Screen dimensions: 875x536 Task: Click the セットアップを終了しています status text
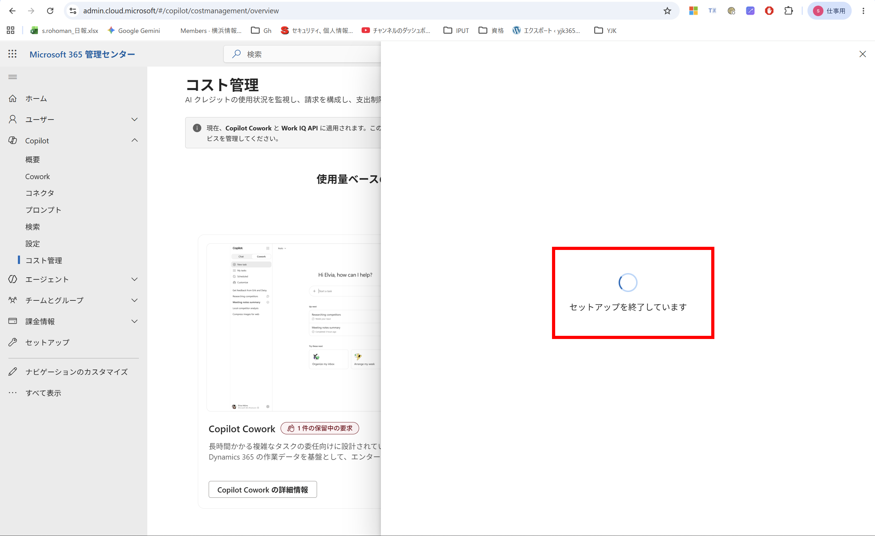(x=628, y=307)
